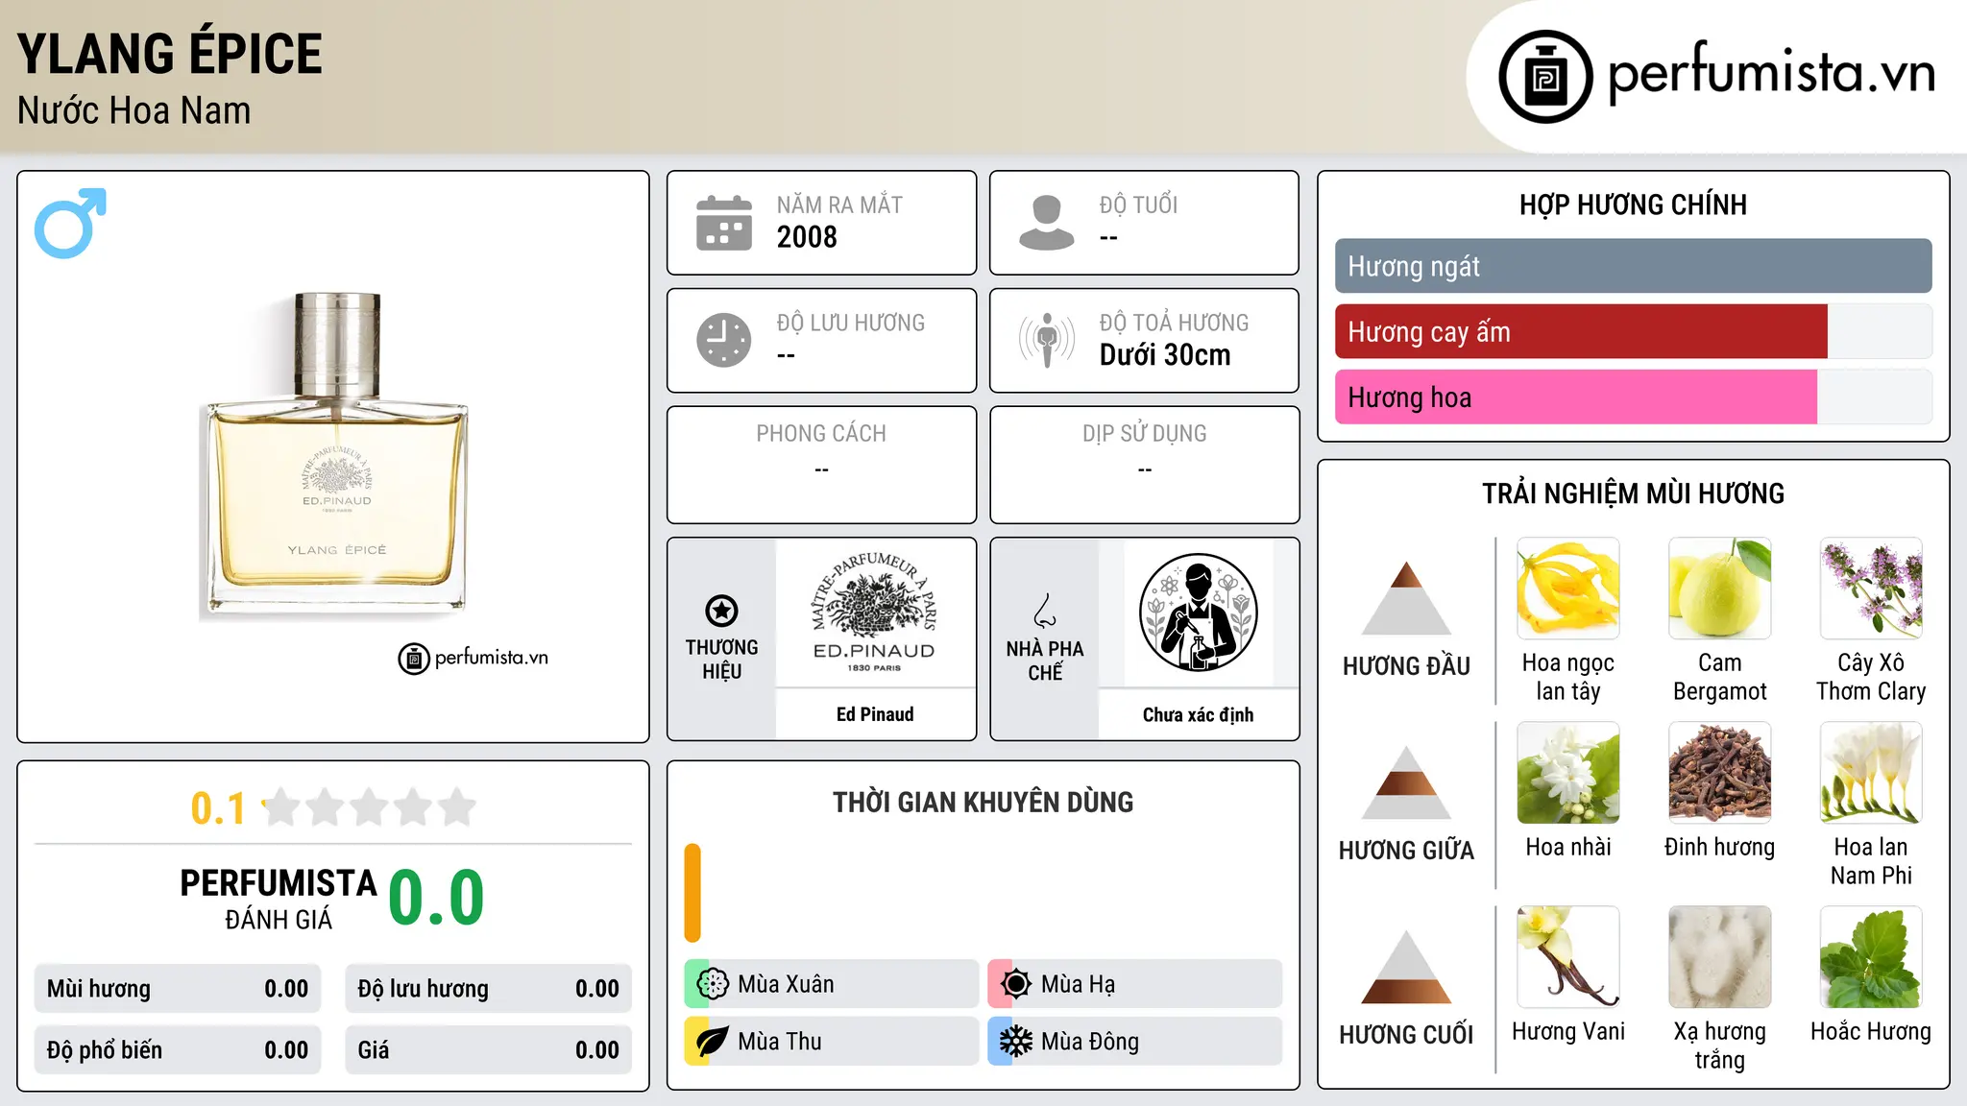
Task: Click the Dưới 30cm sillage value
Action: click(1165, 355)
